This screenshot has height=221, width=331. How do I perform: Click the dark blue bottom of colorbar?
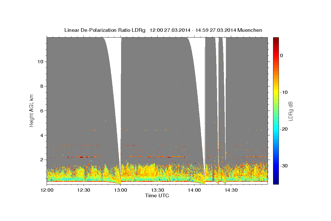point(276,182)
